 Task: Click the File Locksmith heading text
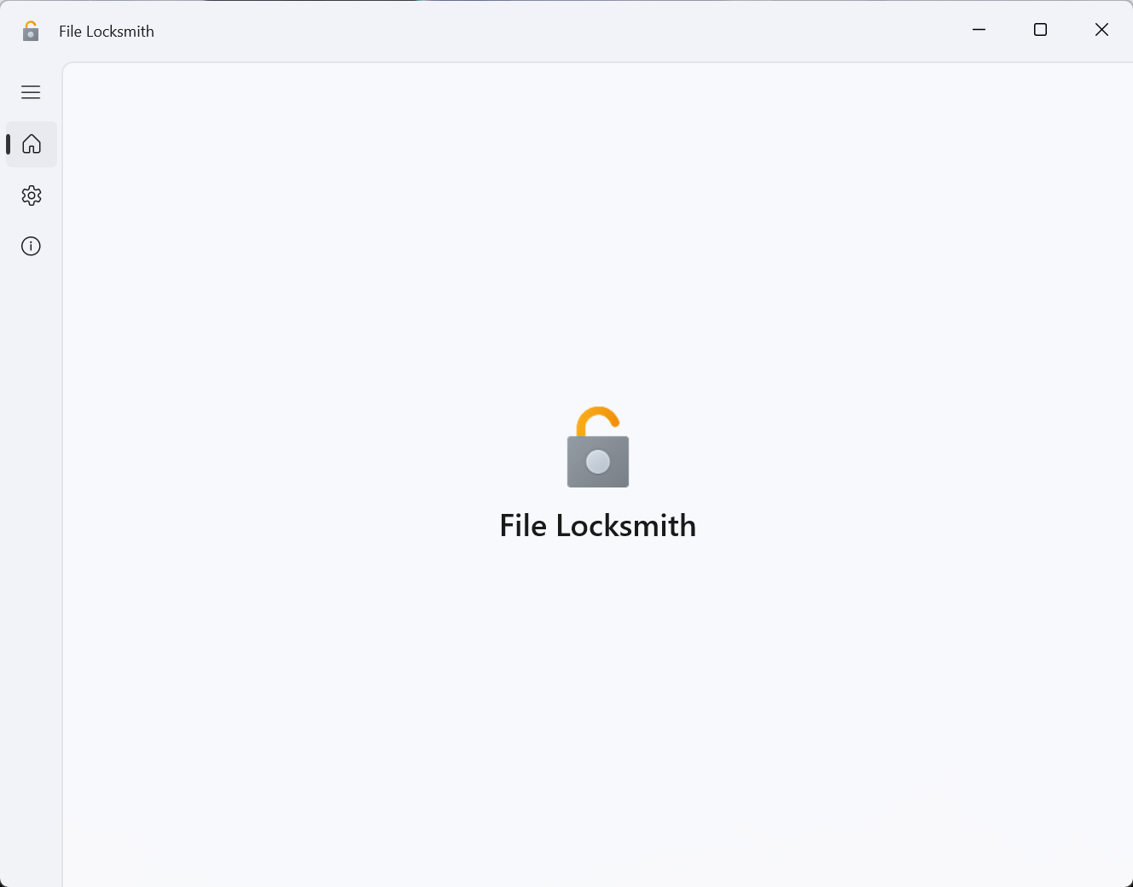598,526
